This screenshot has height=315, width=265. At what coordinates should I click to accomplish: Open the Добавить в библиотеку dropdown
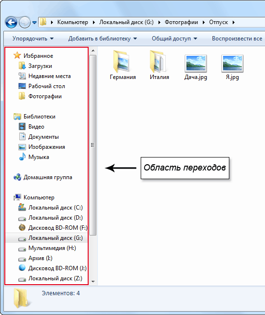[x=103, y=39]
